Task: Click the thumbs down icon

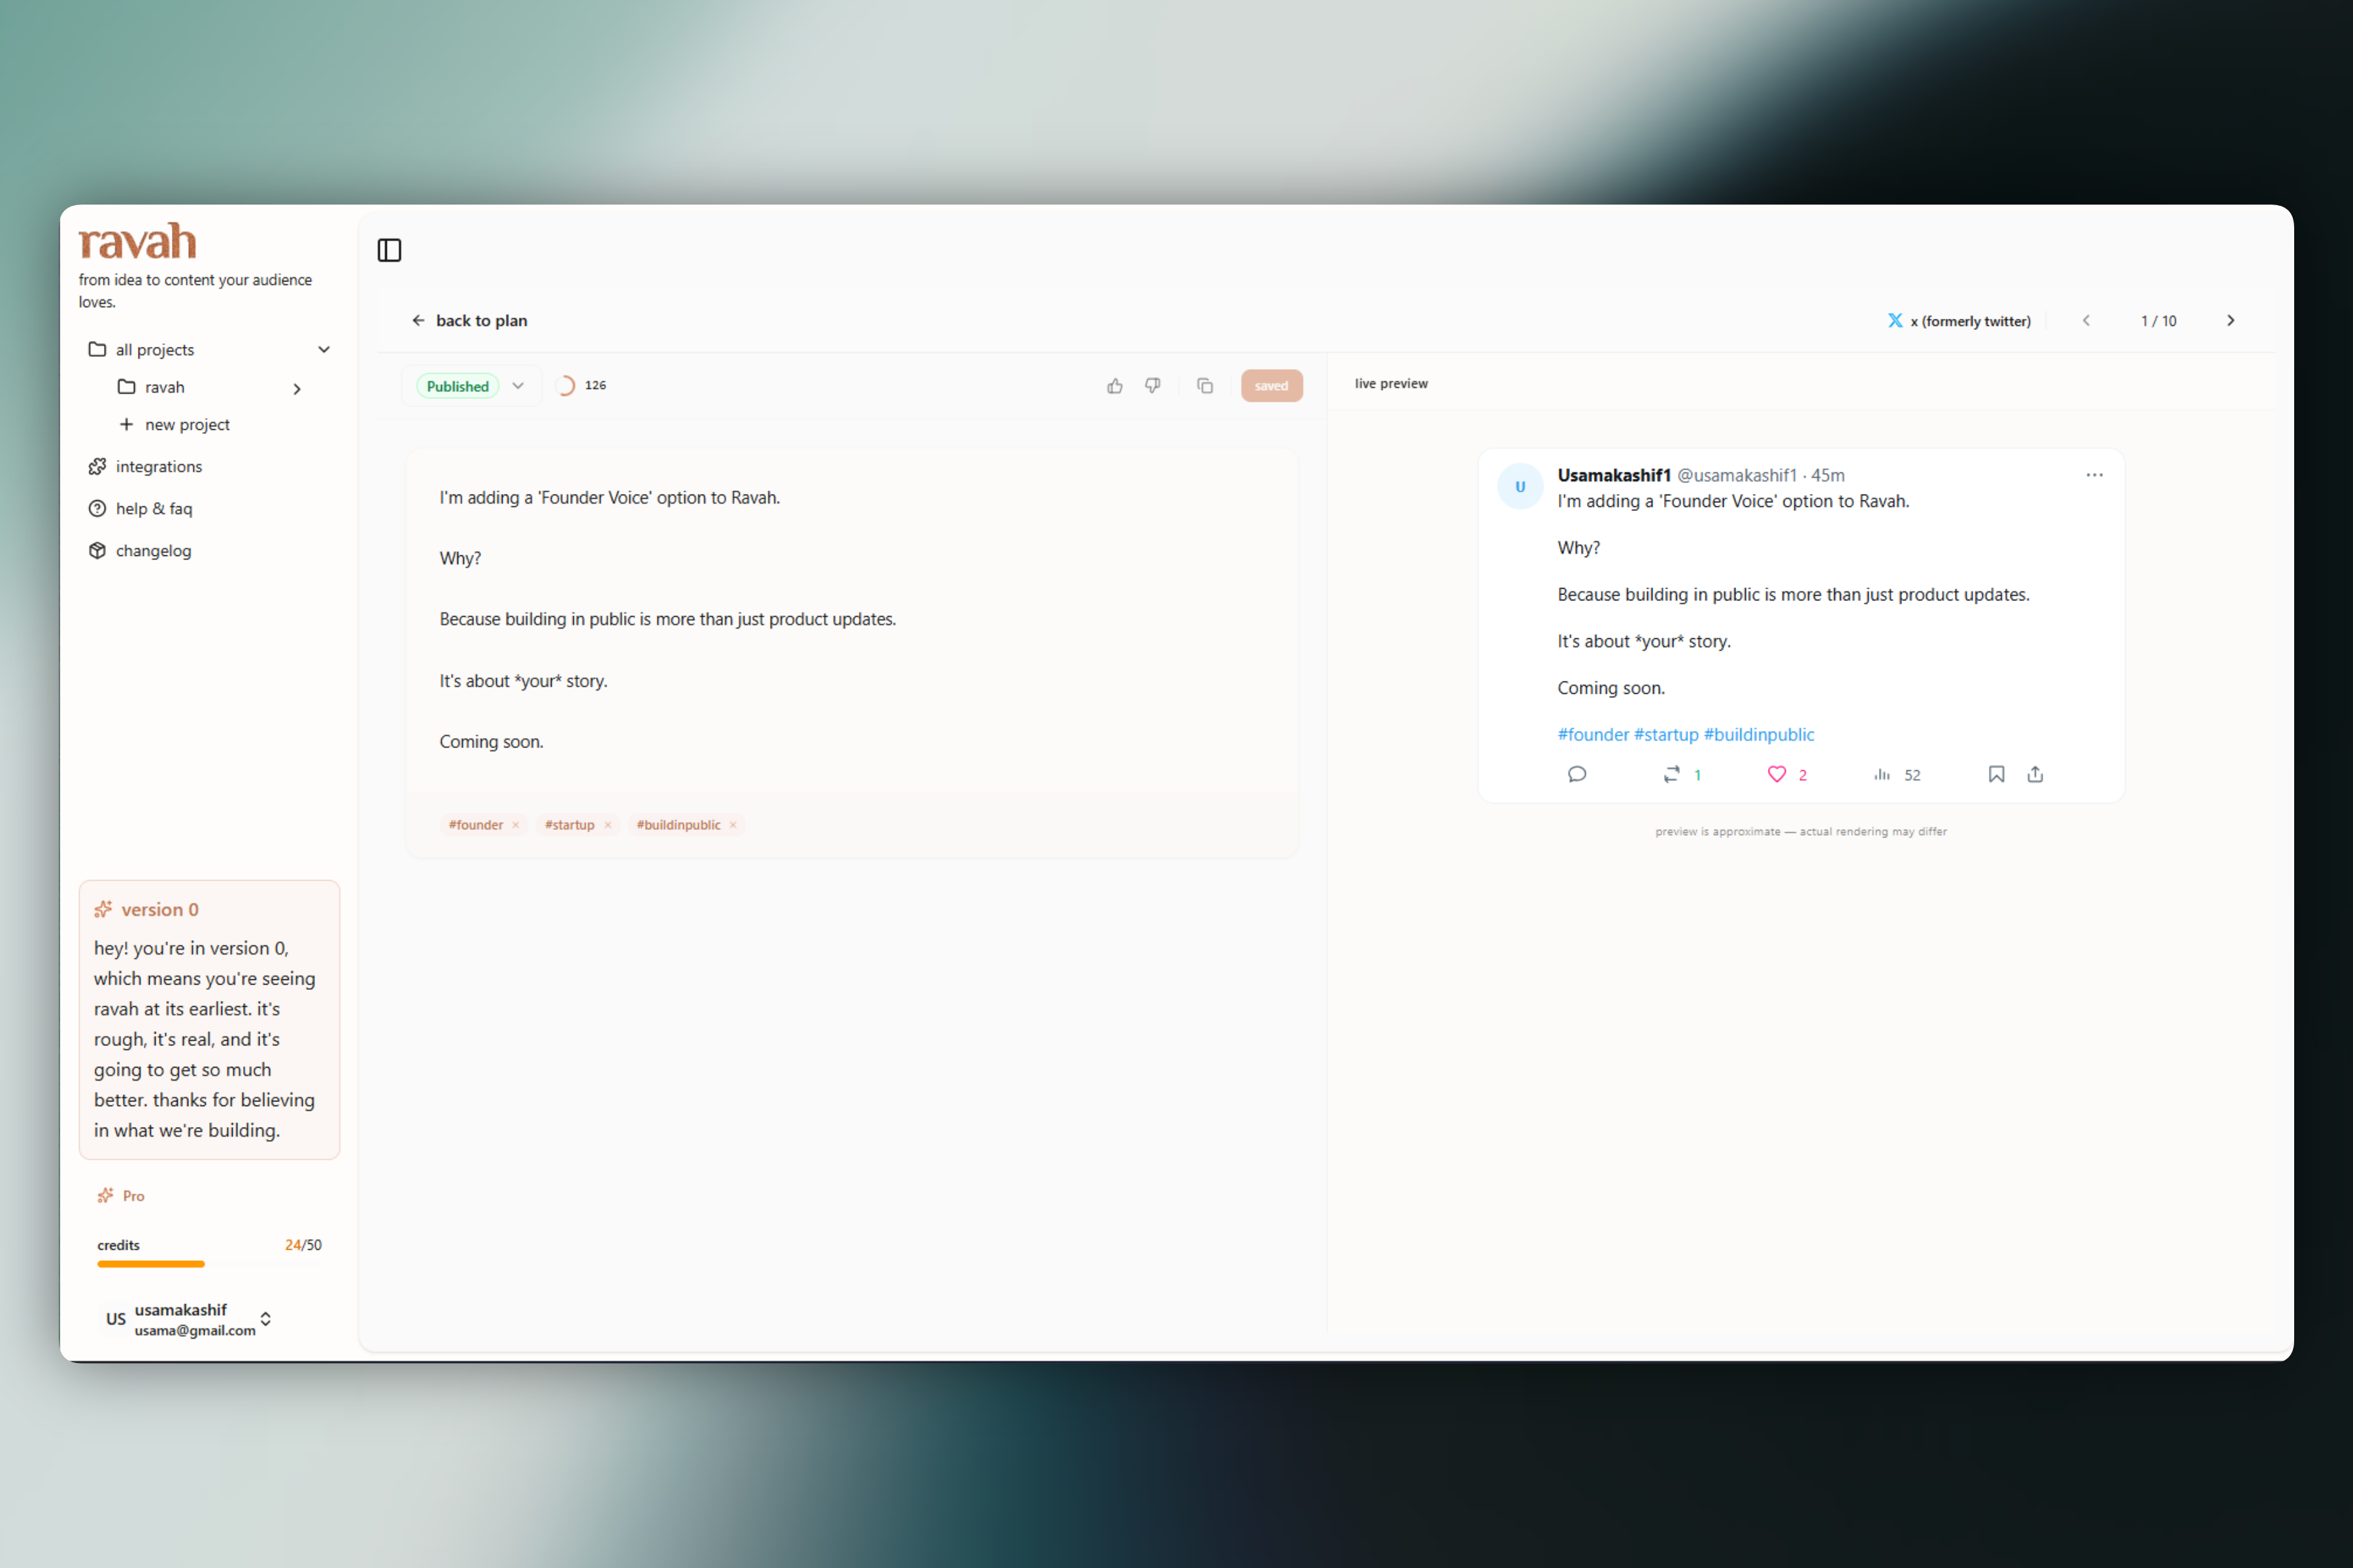Action: click(x=1152, y=386)
